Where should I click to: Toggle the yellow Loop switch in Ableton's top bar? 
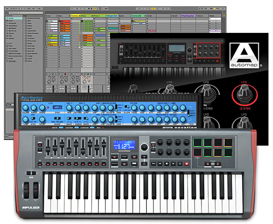tap(153, 8)
